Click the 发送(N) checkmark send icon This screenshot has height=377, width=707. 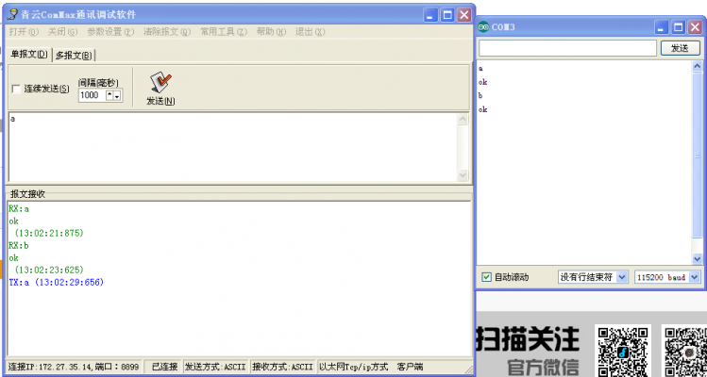[x=160, y=82]
